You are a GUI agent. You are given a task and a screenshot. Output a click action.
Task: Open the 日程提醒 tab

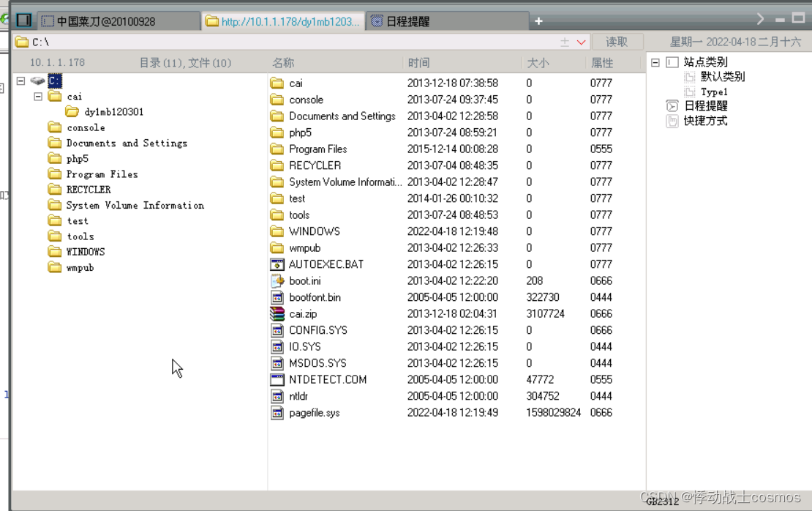448,21
